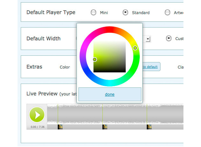Image resolution: width=201 pixels, height=147 pixels.
Task: Click the waveform in Live Preview
Action: [x=115, y=114]
